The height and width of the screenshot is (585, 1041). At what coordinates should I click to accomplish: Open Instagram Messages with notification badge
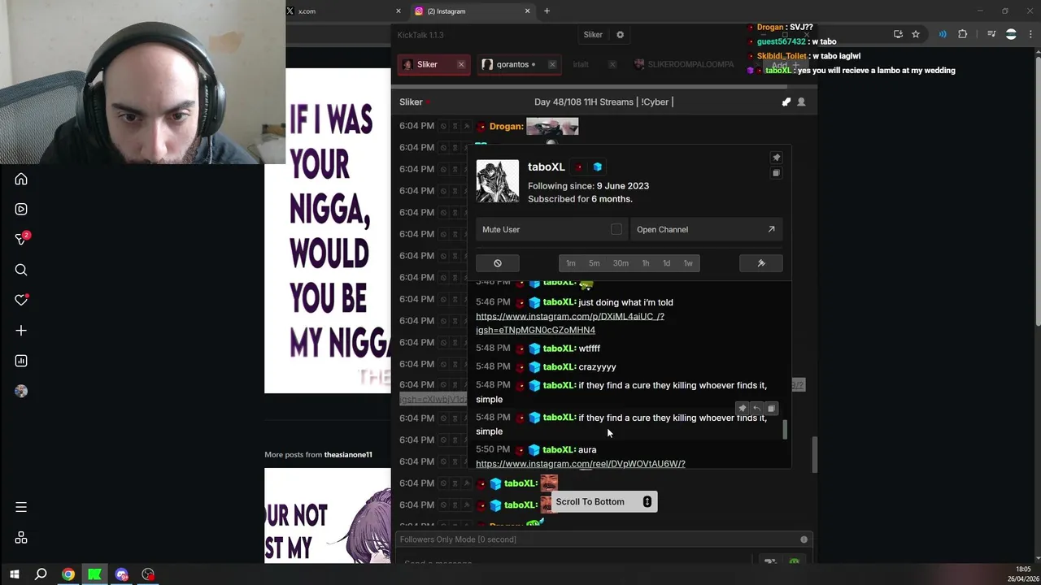click(x=21, y=239)
